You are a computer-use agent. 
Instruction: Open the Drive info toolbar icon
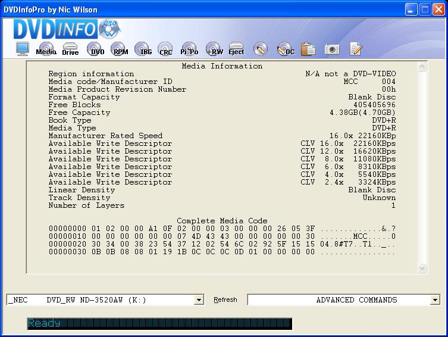(x=70, y=49)
